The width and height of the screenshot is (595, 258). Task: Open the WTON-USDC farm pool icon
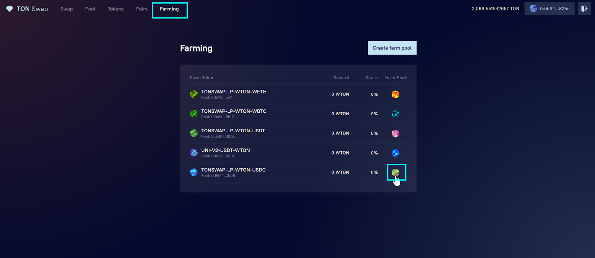click(x=395, y=172)
